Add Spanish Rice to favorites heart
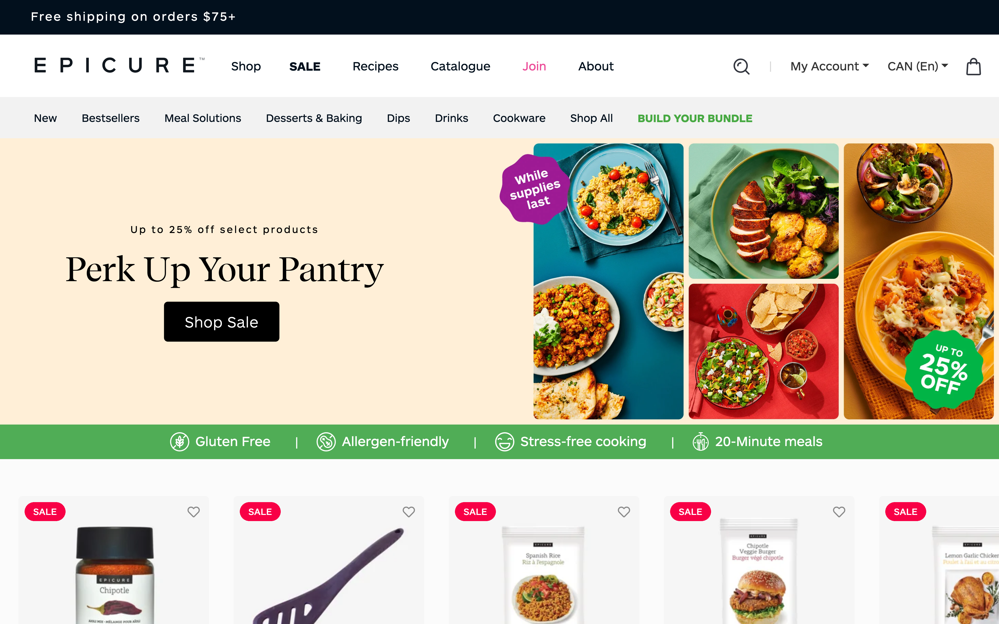The height and width of the screenshot is (624, 999). pyautogui.click(x=624, y=512)
